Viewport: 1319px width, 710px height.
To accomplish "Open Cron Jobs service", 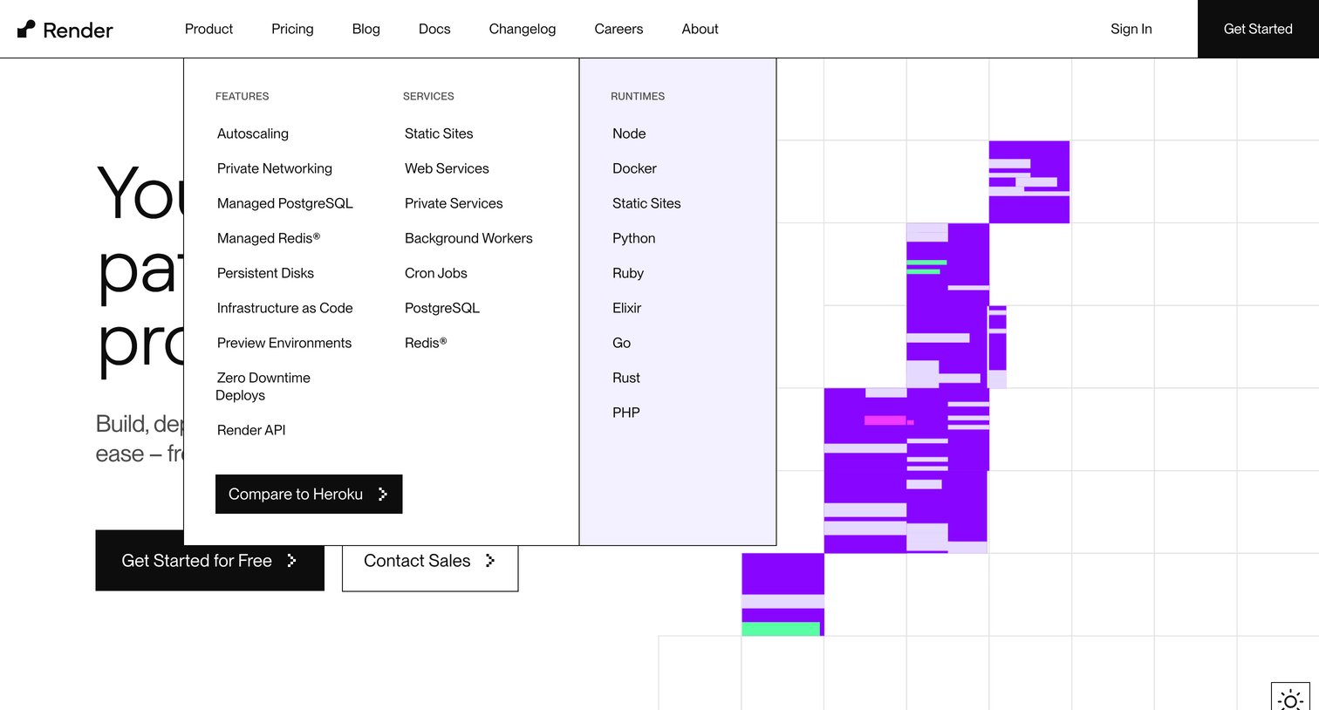I will [436, 273].
